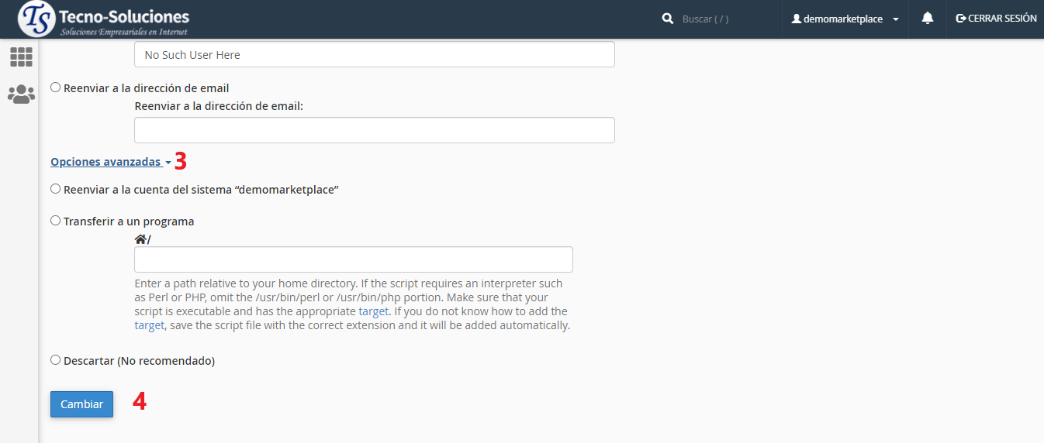
Task: Click the "No Such User Here" text field
Action: pyautogui.click(x=374, y=55)
